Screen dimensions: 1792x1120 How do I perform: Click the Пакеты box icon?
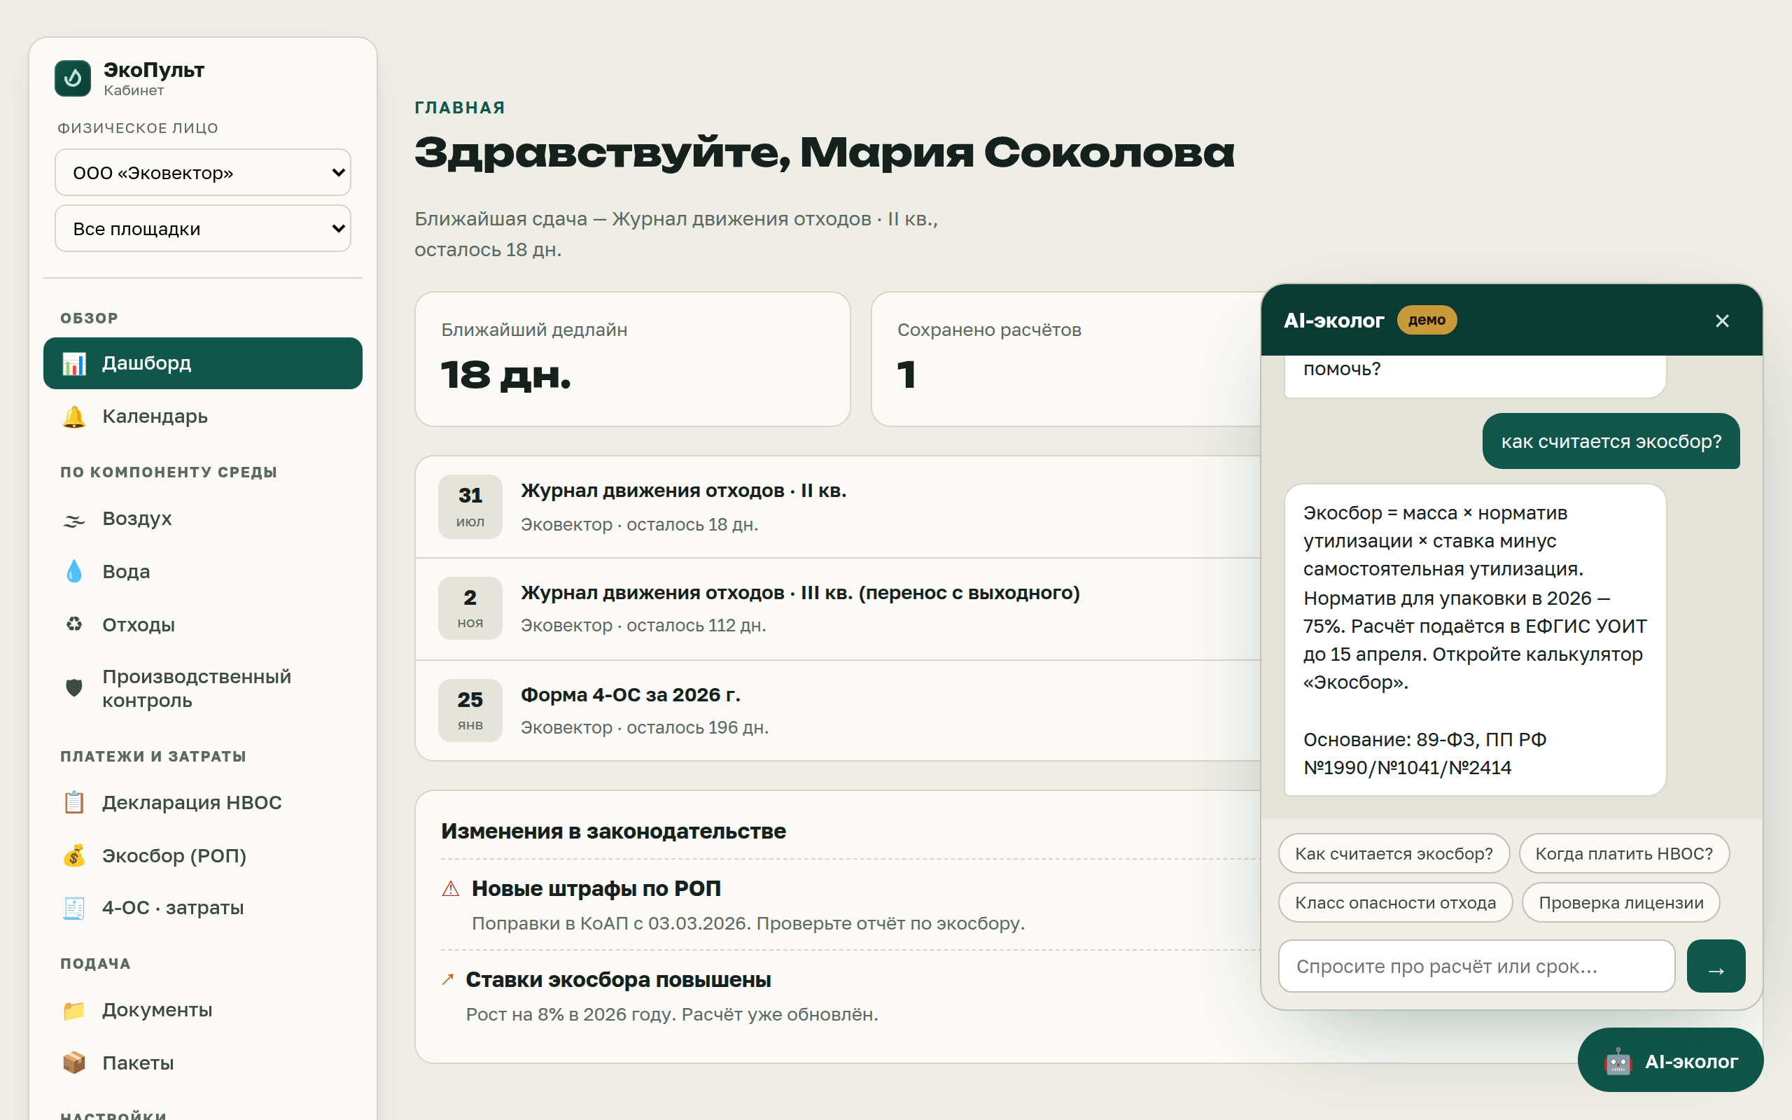pyautogui.click(x=74, y=1064)
